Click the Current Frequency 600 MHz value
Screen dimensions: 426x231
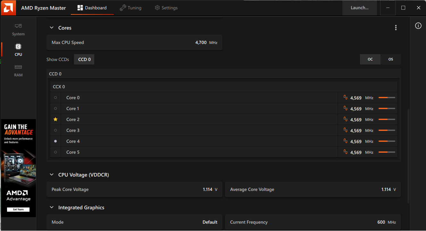click(x=387, y=222)
